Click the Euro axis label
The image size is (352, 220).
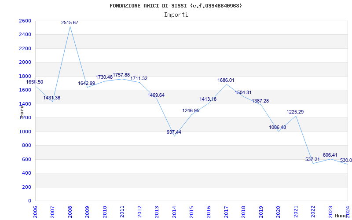[22, 111]
